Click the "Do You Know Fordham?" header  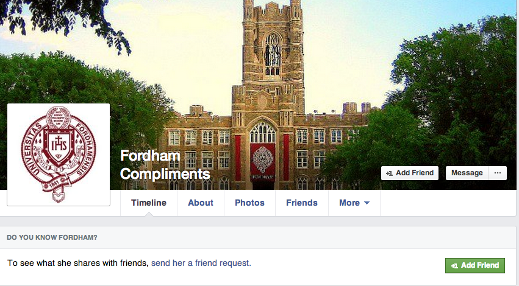[52, 237]
